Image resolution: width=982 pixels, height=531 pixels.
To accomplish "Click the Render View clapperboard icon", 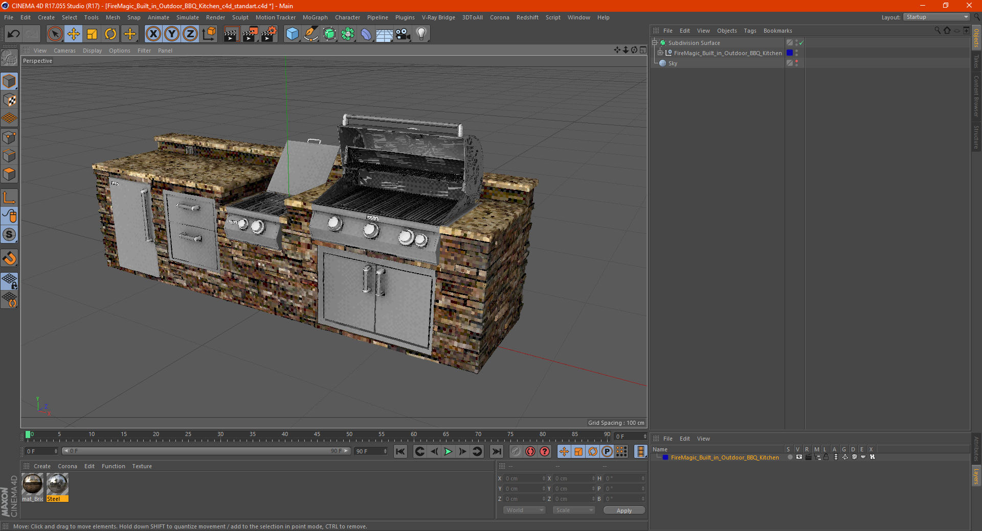I will (231, 34).
